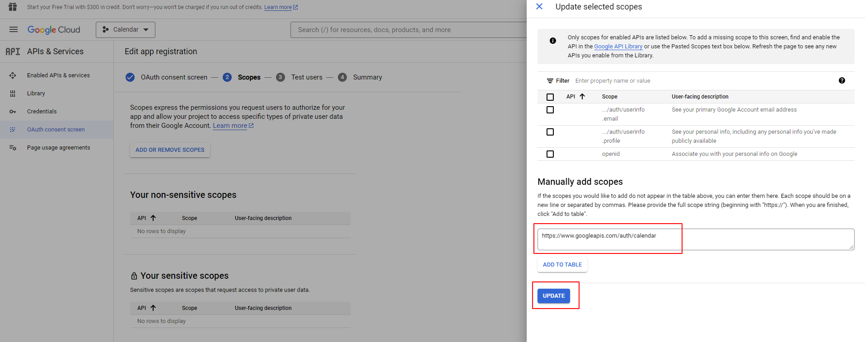The width and height of the screenshot is (865, 342).
Task: Click the Scope header in sensitive scopes table
Action: [x=190, y=308]
